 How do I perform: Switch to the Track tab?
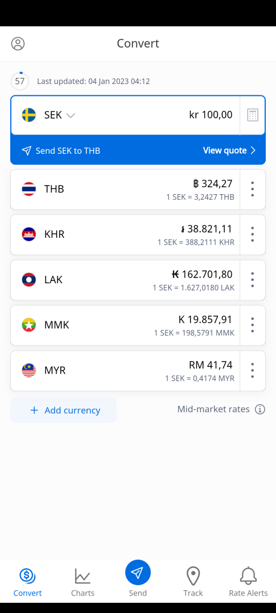pyautogui.click(x=193, y=582)
